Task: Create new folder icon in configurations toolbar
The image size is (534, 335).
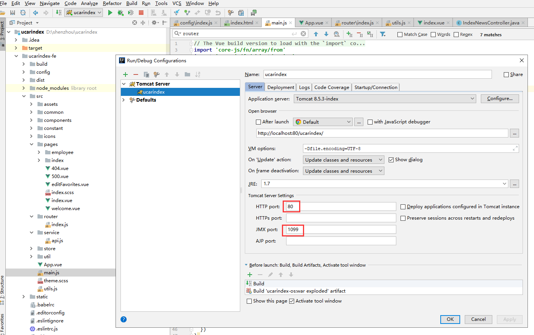Action: (187, 74)
